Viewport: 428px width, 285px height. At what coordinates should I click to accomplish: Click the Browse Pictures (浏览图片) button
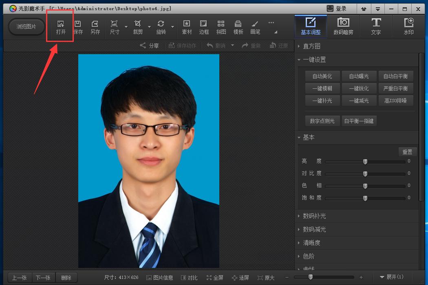[x=26, y=27]
